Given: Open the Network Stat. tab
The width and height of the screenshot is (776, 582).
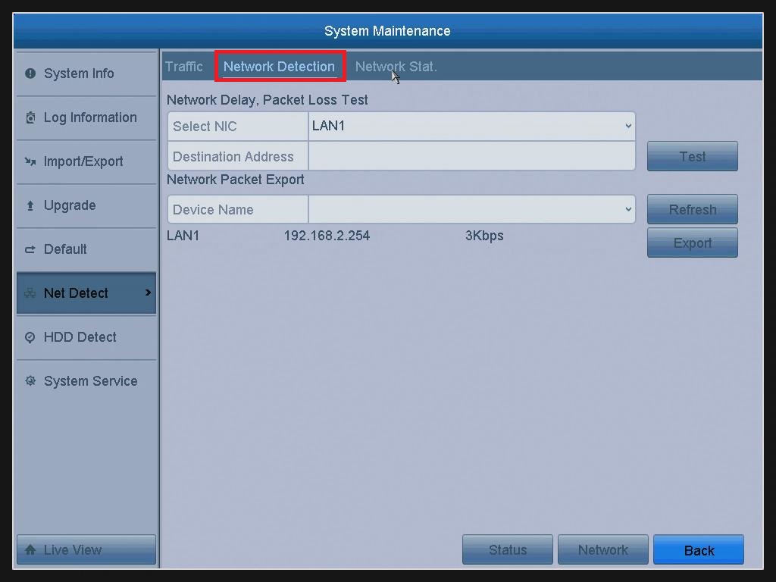Looking at the screenshot, I should (x=396, y=67).
